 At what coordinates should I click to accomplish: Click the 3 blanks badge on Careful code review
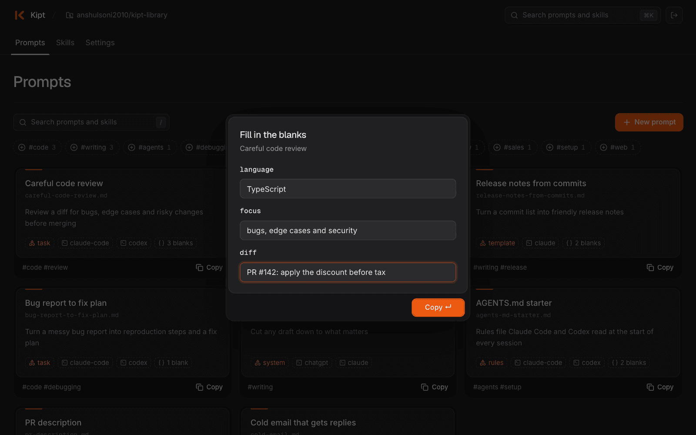pyautogui.click(x=176, y=243)
